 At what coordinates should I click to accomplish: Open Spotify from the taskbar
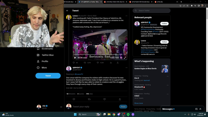tap(128, 114)
